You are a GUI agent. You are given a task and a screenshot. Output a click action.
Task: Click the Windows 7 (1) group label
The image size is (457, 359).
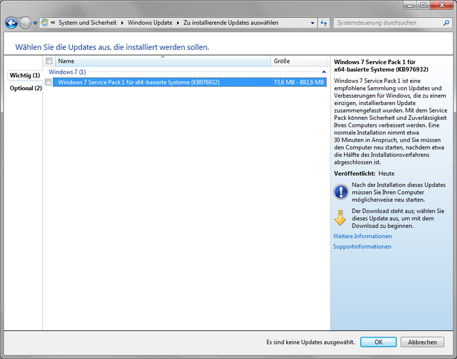[67, 71]
